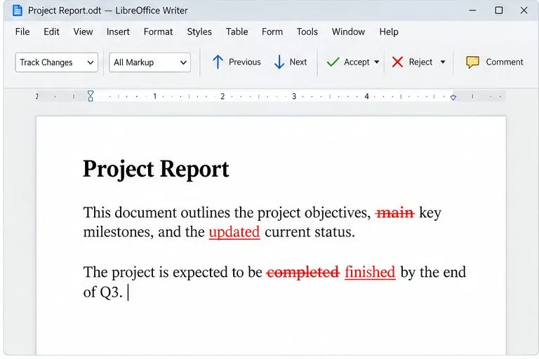Click the text Q3 in second paragraph
Image resolution: width=539 pixels, height=359 pixels.
(x=109, y=292)
